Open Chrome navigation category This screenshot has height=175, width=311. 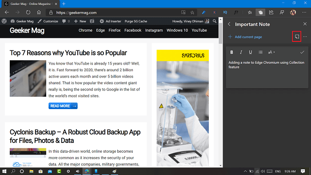pos(85,30)
